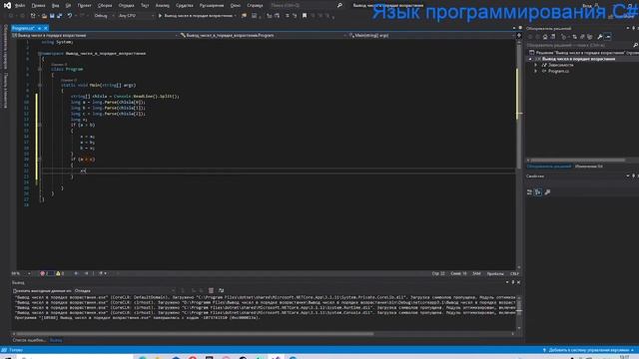The image size is (639, 359).
Task: Open the project navigation dropdown above editor
Action: tap(95, 36)
